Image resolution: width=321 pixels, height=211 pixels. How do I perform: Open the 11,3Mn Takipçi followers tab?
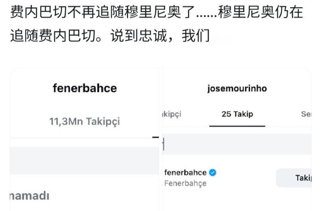(84, 122)
